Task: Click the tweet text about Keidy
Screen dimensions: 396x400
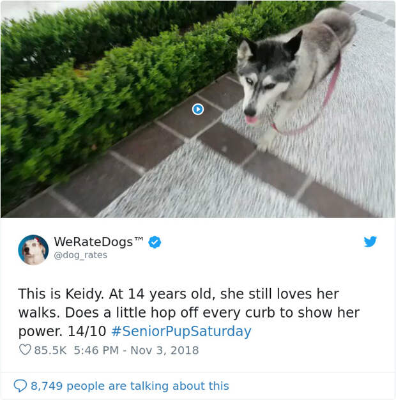Action: click(x=188, y=312)
